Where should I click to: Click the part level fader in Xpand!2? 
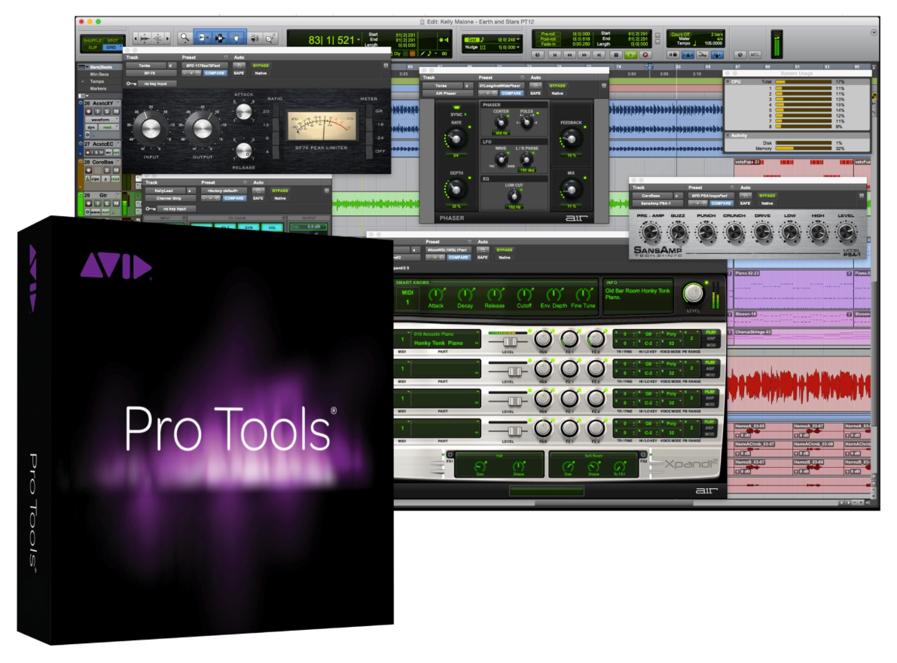pos(510,341)
